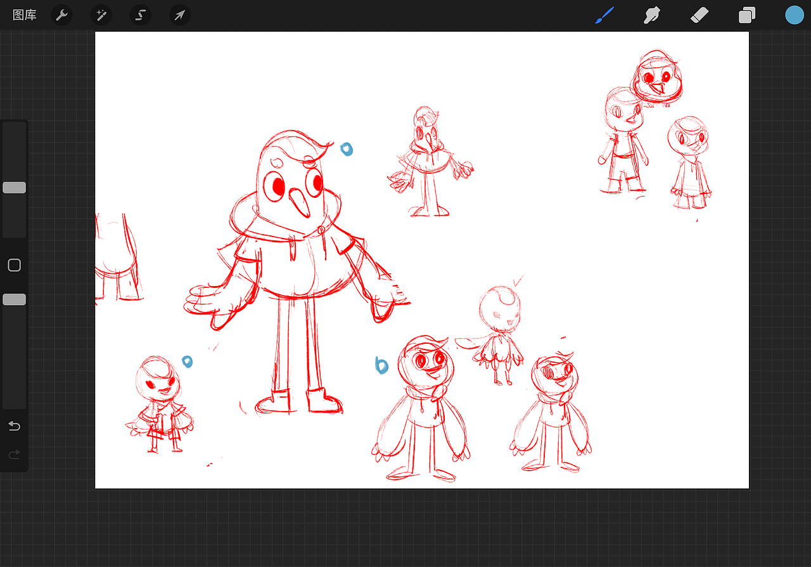
Task: Activate the Transform arrow tool
Action: pos(180,15)
